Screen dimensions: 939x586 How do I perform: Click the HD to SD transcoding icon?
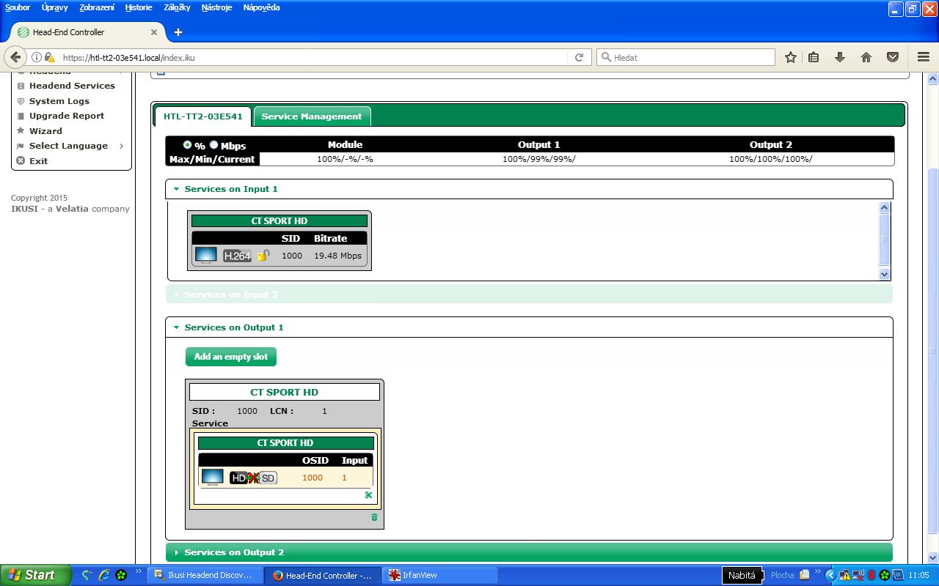[253, 478]
